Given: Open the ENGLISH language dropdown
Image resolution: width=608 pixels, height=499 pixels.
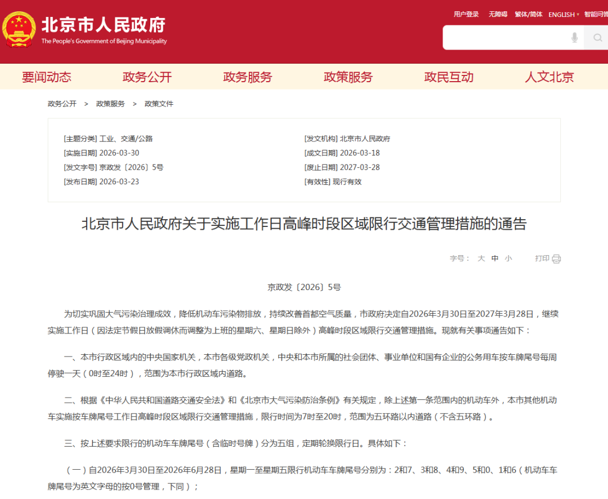Looking at the screenshot, I should coord(564,14).
